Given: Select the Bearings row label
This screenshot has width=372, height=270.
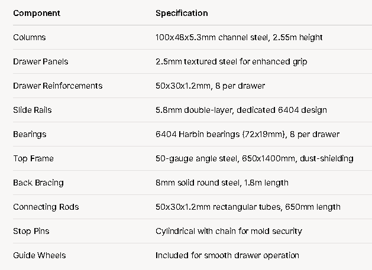Looking at the screenshot, I should pos(30,134).
